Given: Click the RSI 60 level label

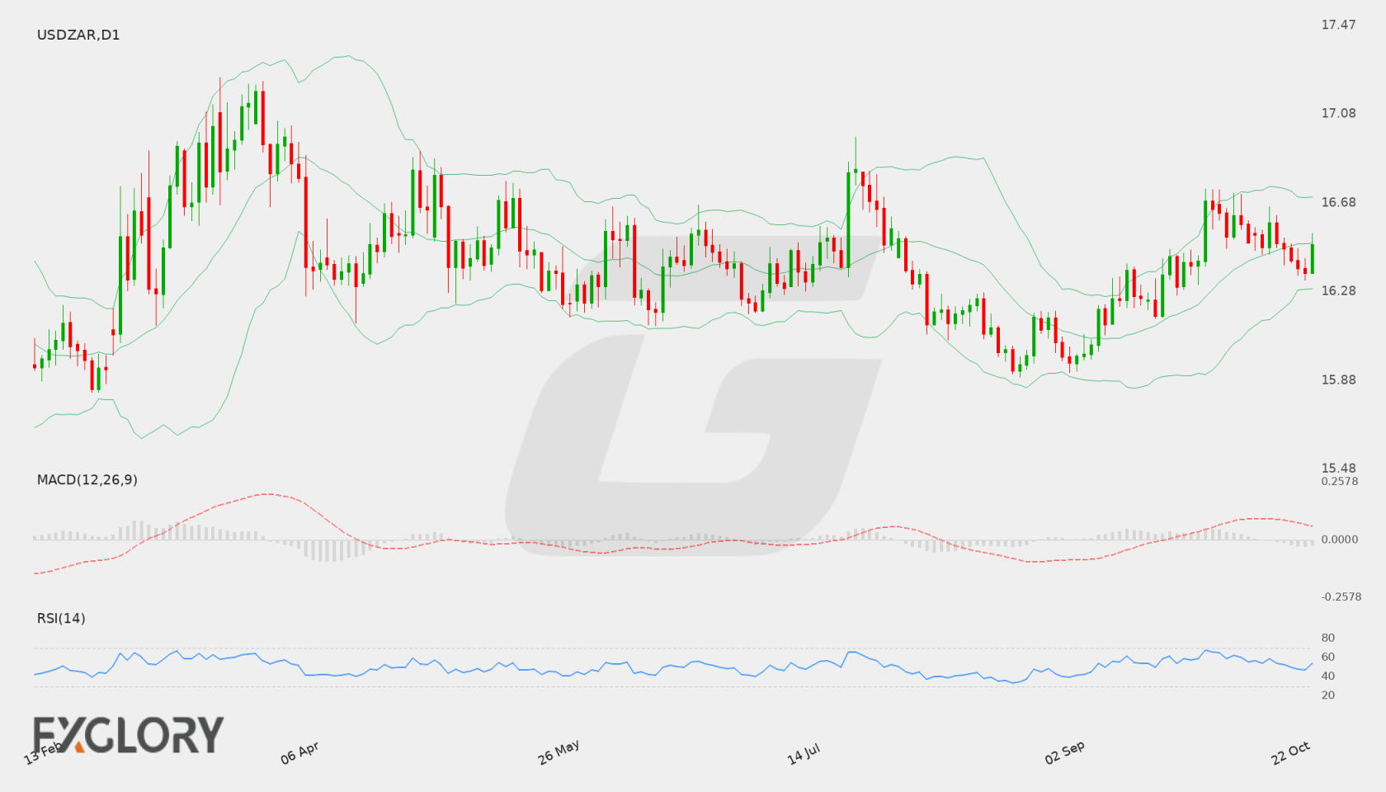Looking at the screenshot, I should [1328, 657].
